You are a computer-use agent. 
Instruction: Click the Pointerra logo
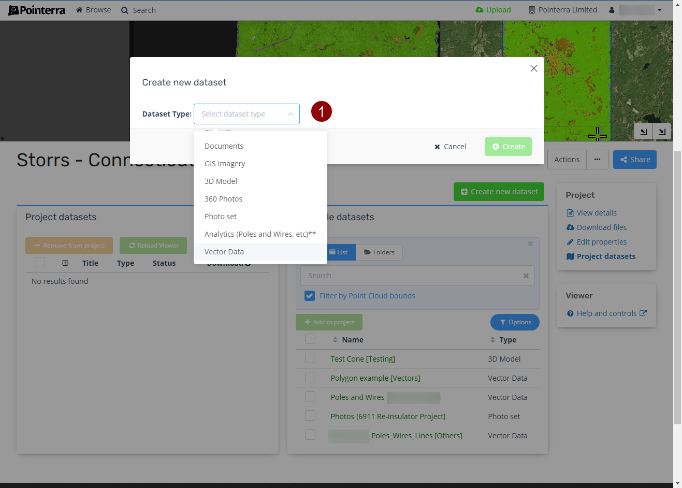click(37, 10)
